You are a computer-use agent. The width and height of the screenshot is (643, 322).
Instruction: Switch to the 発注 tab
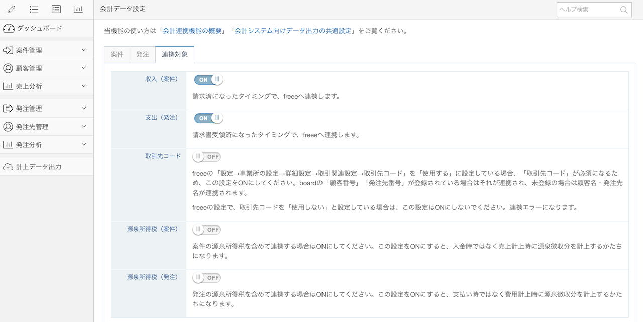coord(143,55)
